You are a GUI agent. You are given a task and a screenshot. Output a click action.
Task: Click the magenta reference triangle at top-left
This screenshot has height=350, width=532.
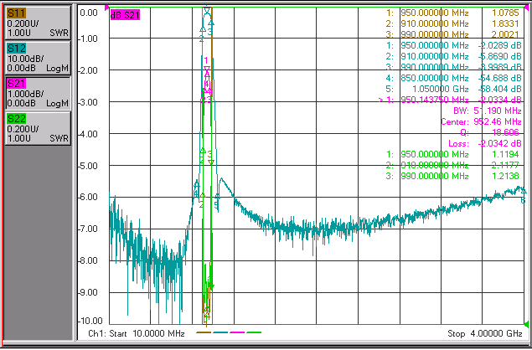(107, 8)
